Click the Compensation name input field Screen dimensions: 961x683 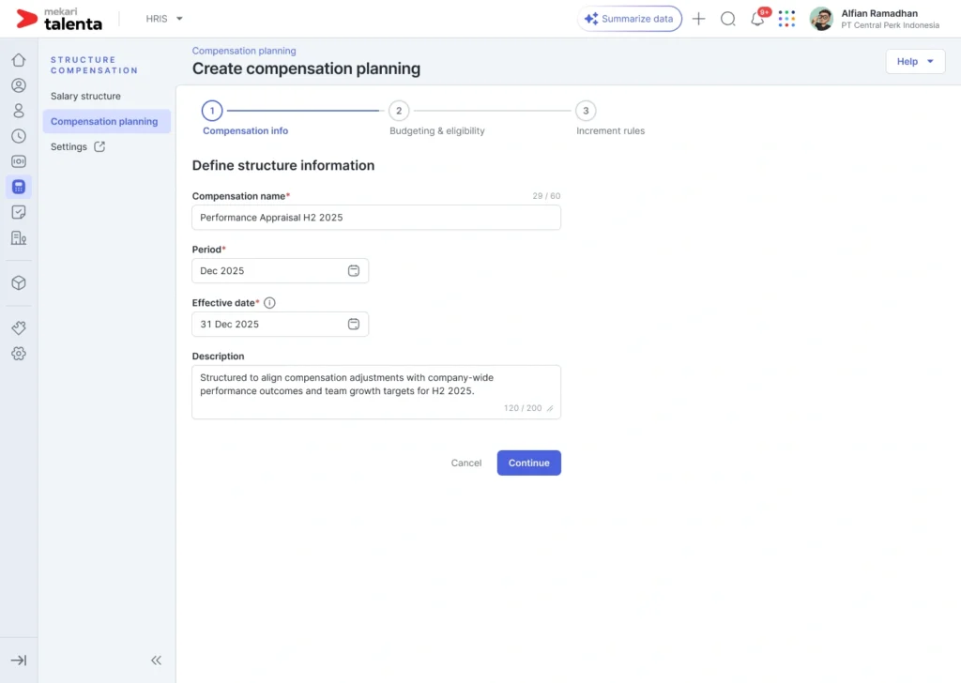coord(376,218)
